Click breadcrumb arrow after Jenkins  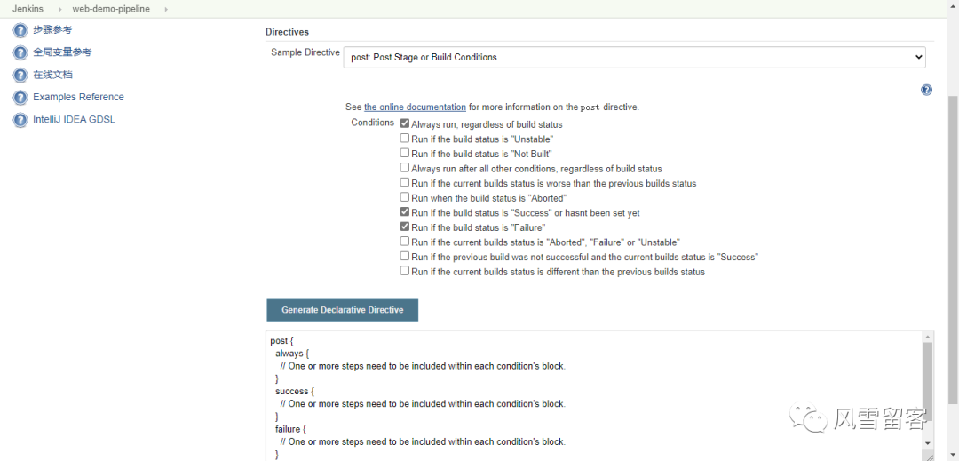[60, 9]
